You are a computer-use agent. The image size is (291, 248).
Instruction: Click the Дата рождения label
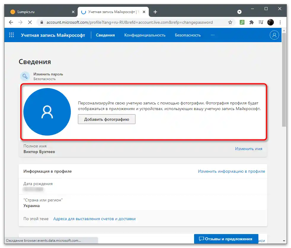tap(38, 184)
